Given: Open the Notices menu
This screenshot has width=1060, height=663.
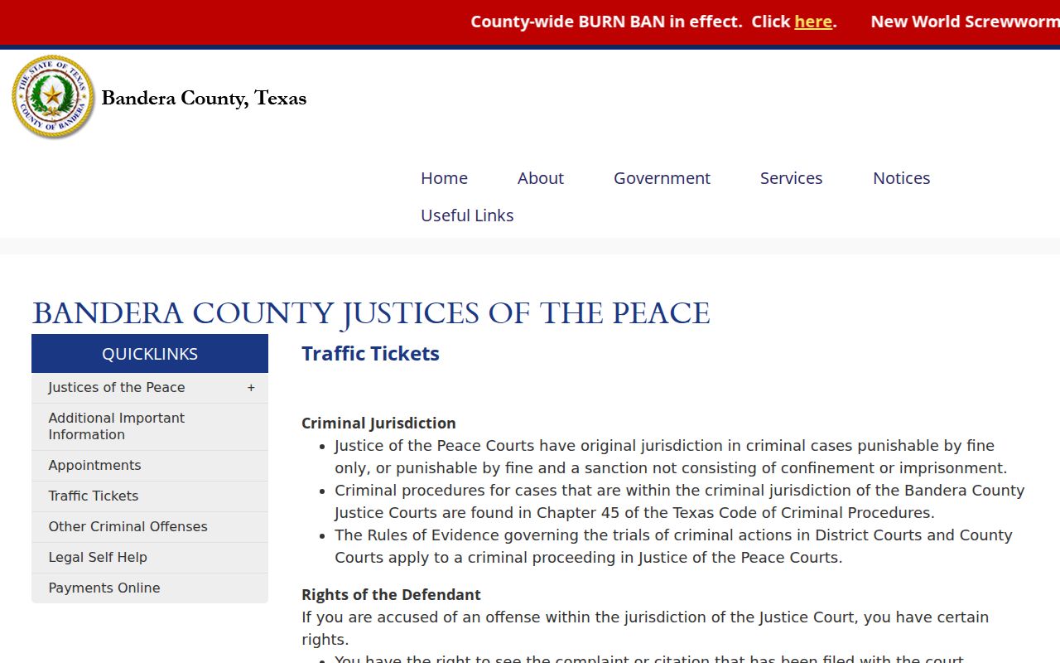Looking at the screenshot, I should point(902,178).
